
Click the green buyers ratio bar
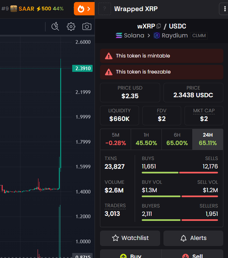[x=161, y=220]
